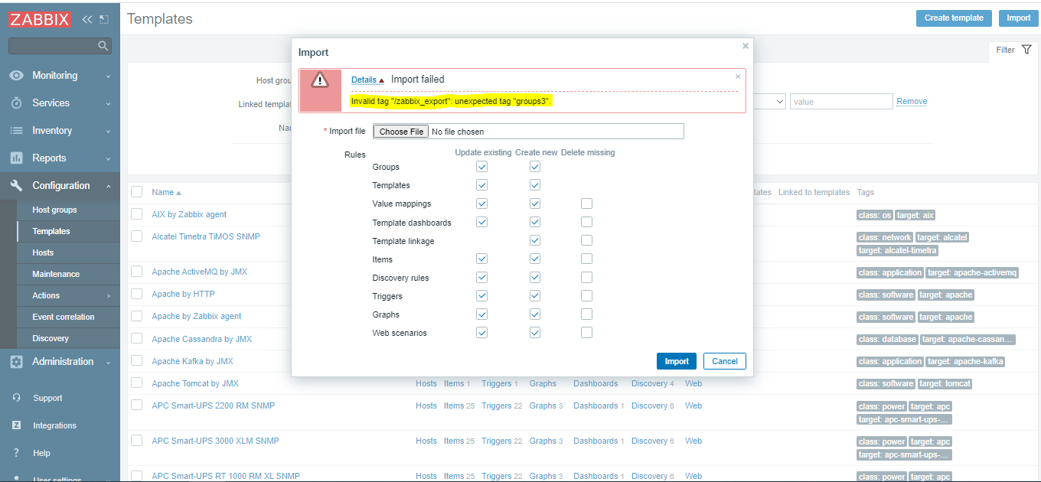Toggle Templates update existing checkbox
Screen dimensions: 1041x482
click(x=481, y=185)
